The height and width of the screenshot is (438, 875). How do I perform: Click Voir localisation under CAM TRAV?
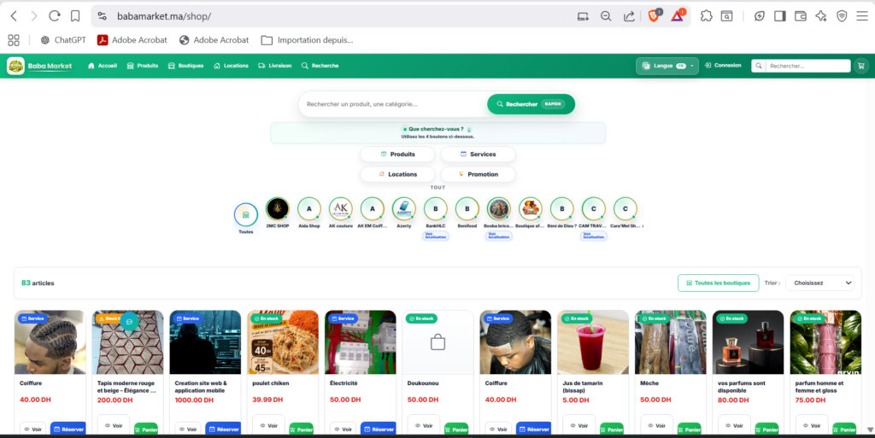(x=594, y=236)
